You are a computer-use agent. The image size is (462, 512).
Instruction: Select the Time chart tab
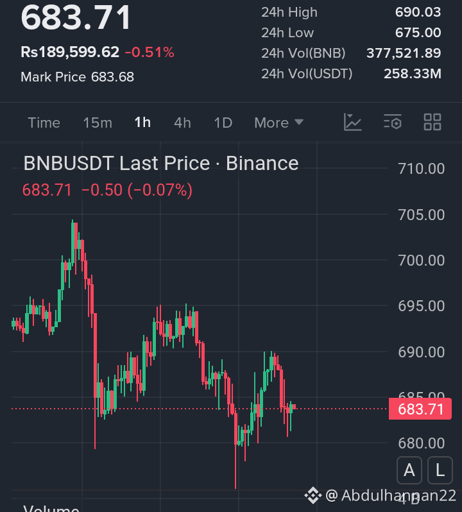click(x=44, y=123)
